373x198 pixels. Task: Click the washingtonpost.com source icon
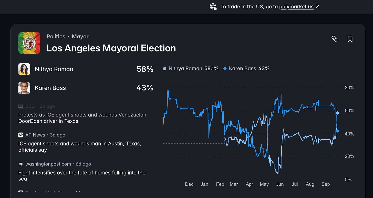coord(21,164)
